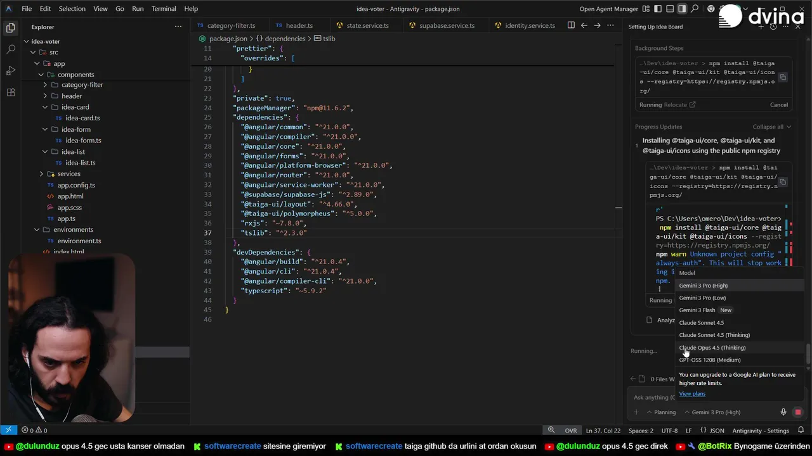Click the title bar search magnifier icon
This screenshot has height=456, width=812.
(x=695, y=9)
